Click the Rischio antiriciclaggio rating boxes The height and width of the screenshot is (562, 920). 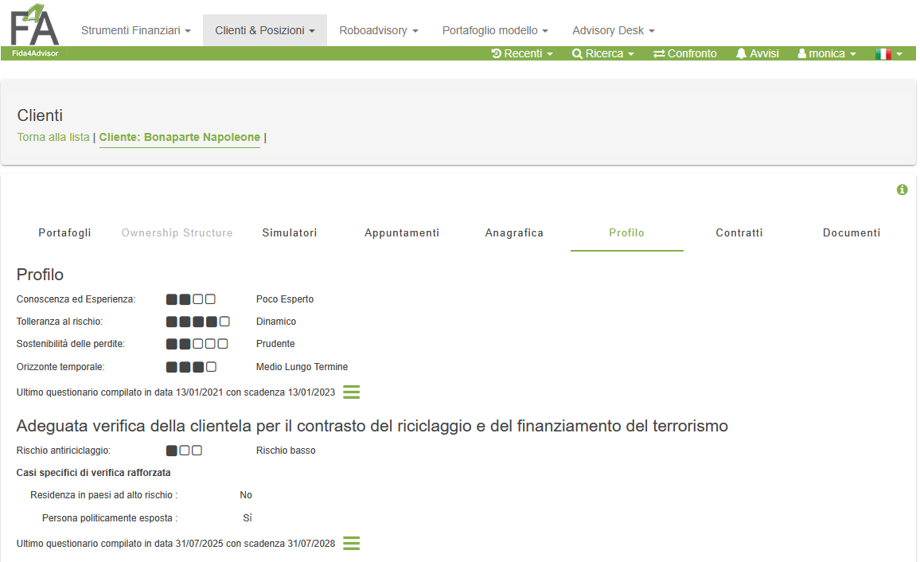[184, 451]
